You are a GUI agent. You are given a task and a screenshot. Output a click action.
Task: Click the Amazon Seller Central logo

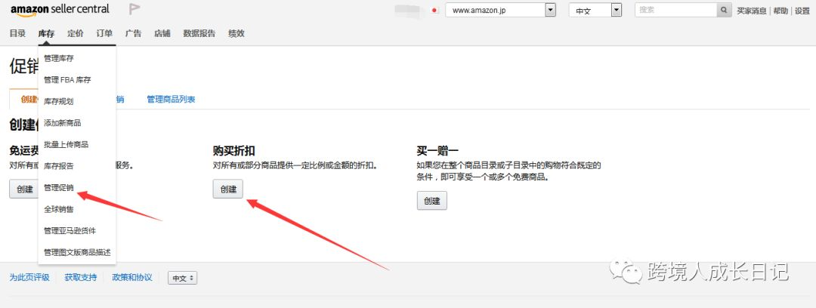coord(60,9)
